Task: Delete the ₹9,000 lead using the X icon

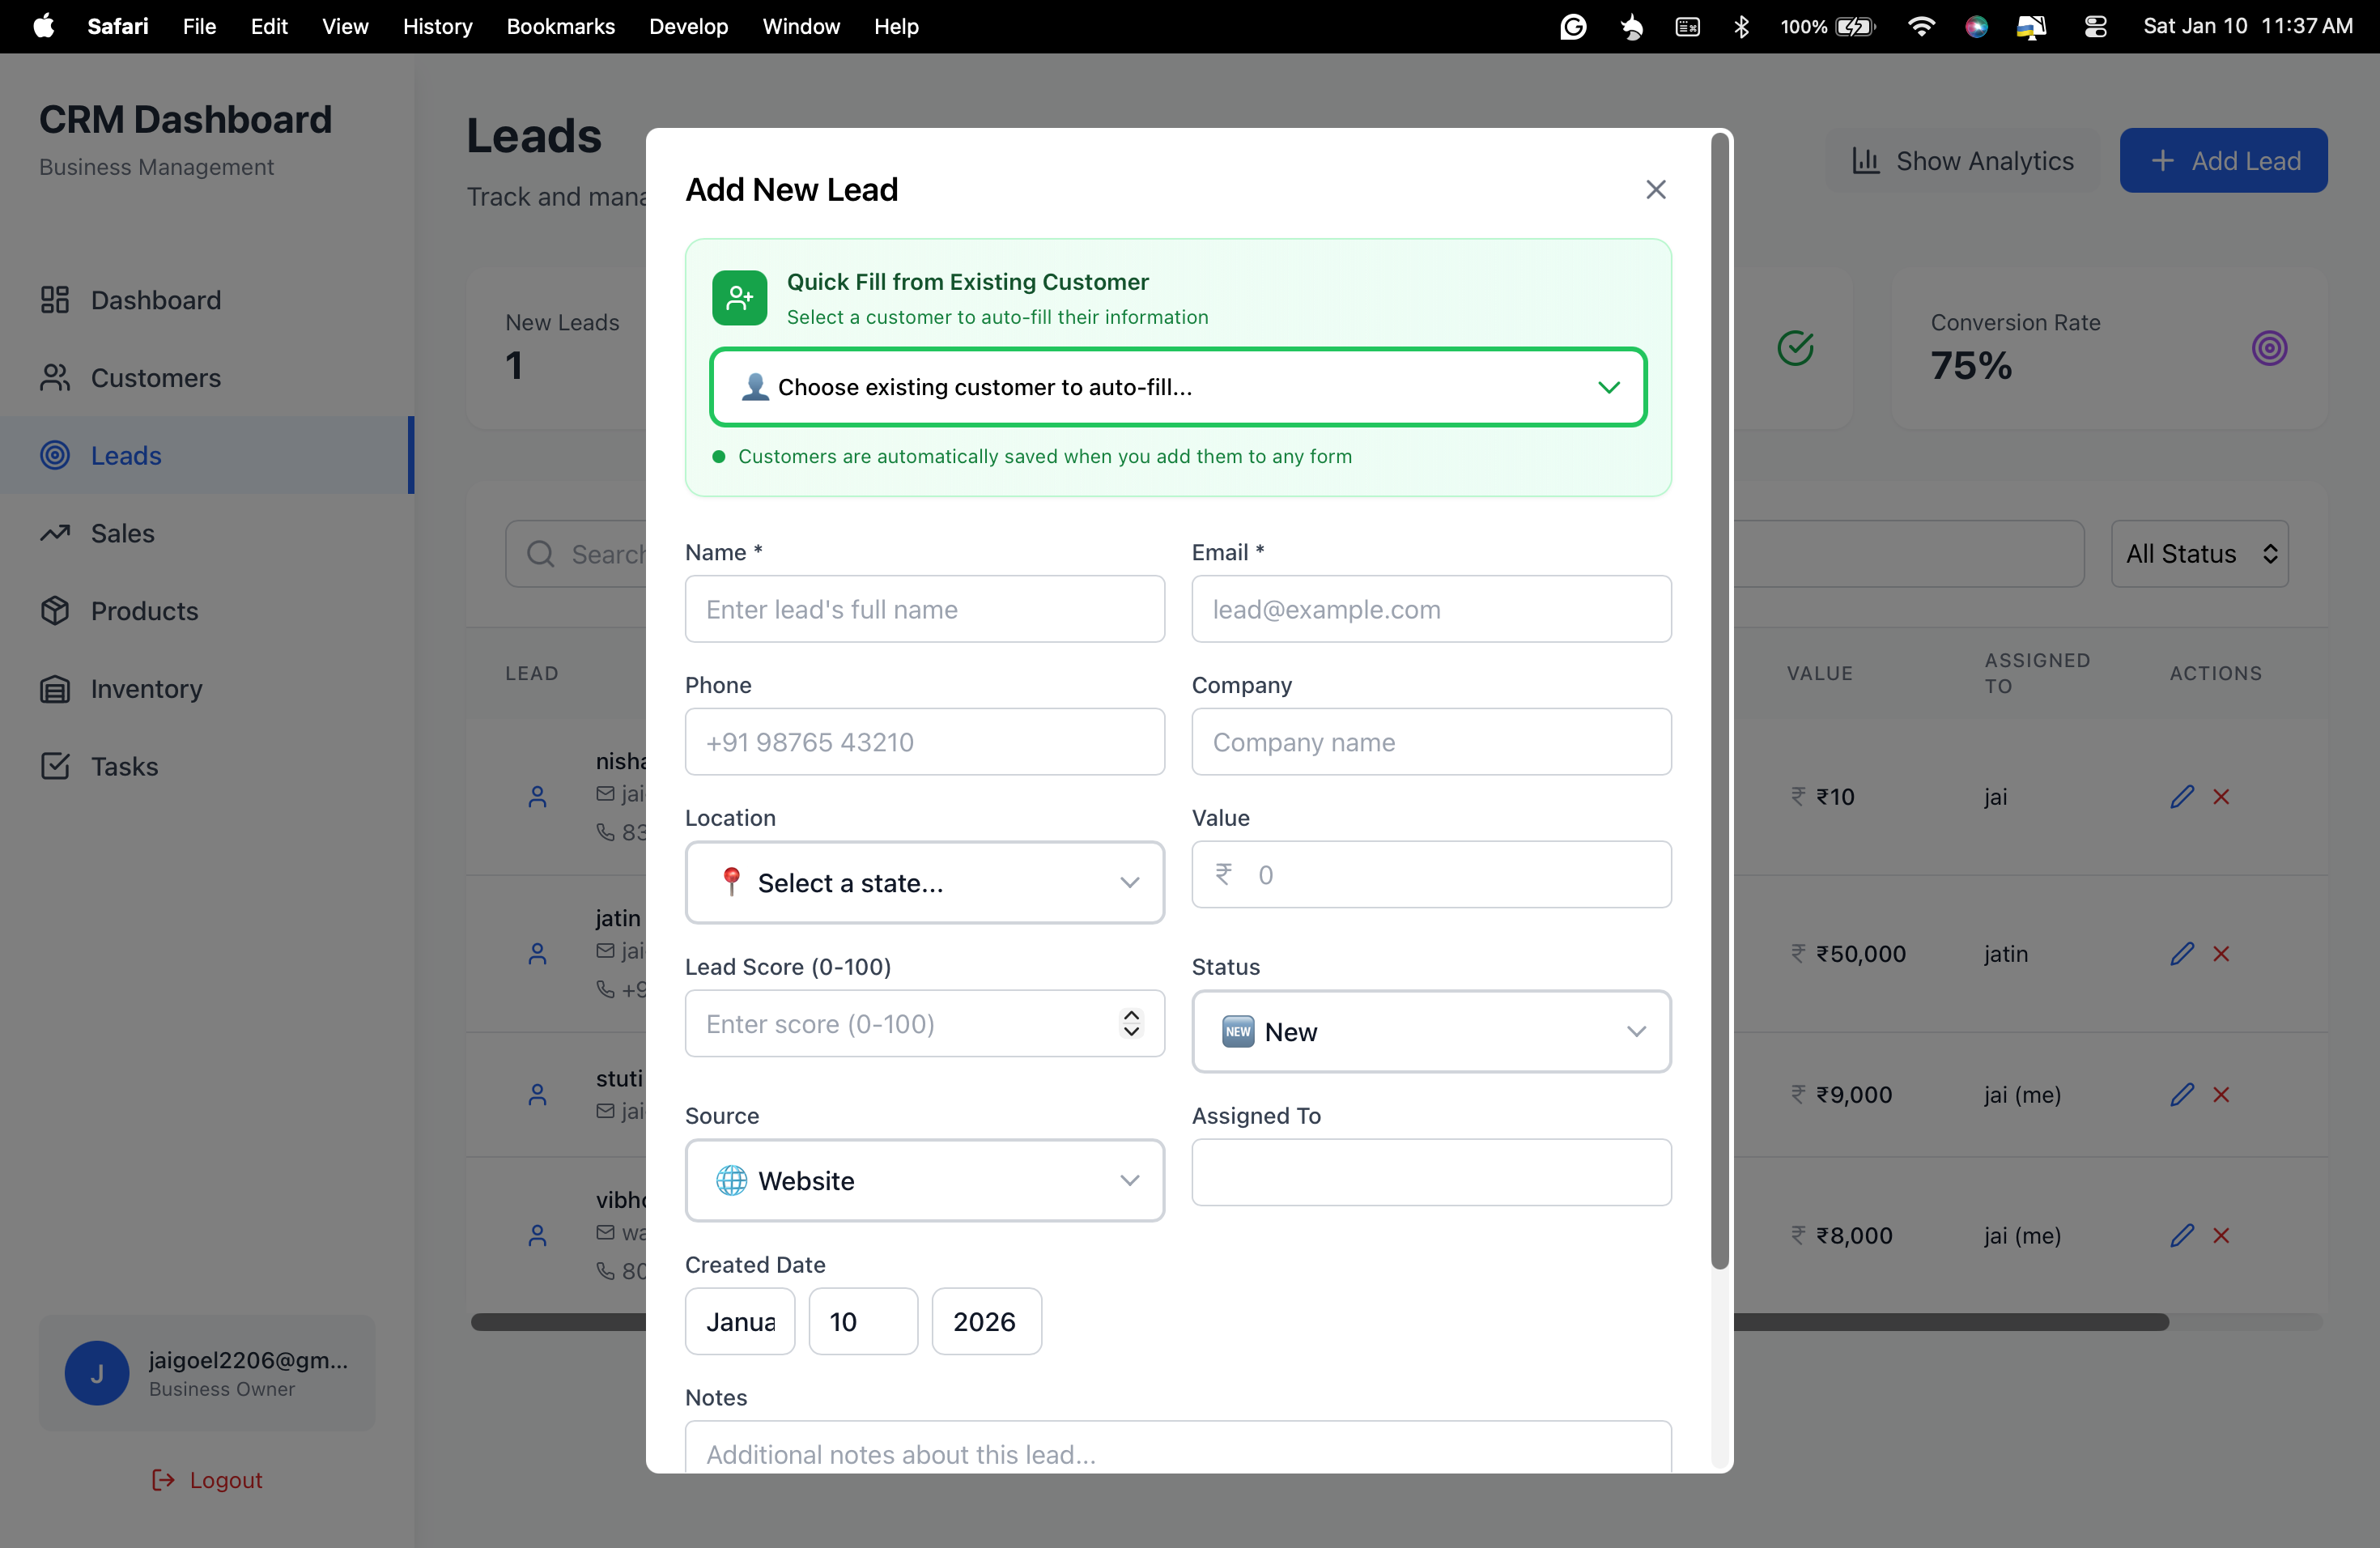Action: pos(2221,1094)
